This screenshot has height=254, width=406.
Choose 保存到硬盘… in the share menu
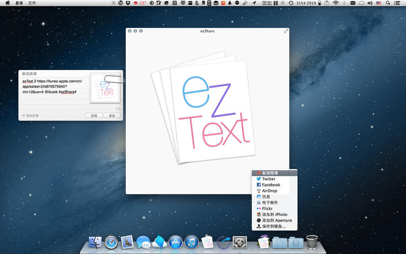[275, 227]
